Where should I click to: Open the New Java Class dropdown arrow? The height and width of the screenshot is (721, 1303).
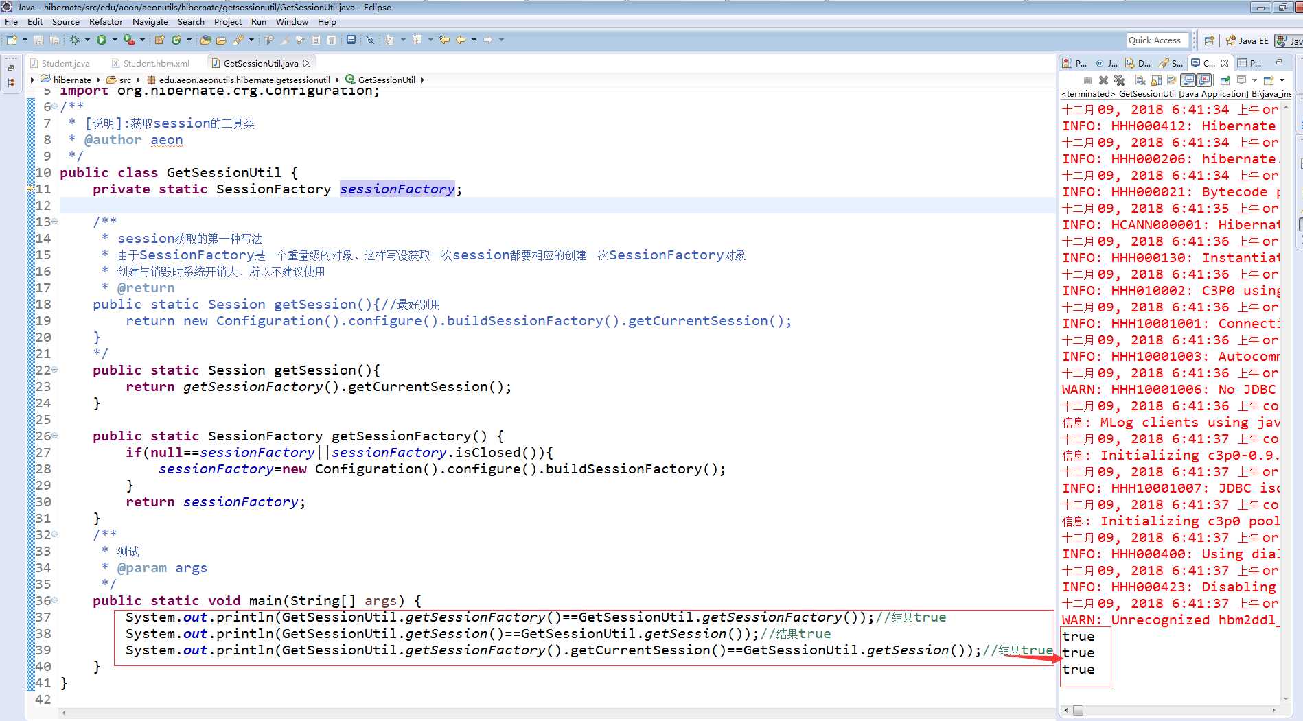pos(189,40)
